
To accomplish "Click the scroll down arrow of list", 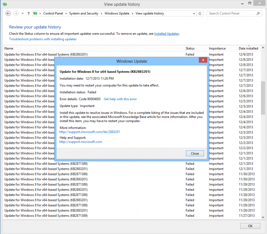I will coord(263,217).
